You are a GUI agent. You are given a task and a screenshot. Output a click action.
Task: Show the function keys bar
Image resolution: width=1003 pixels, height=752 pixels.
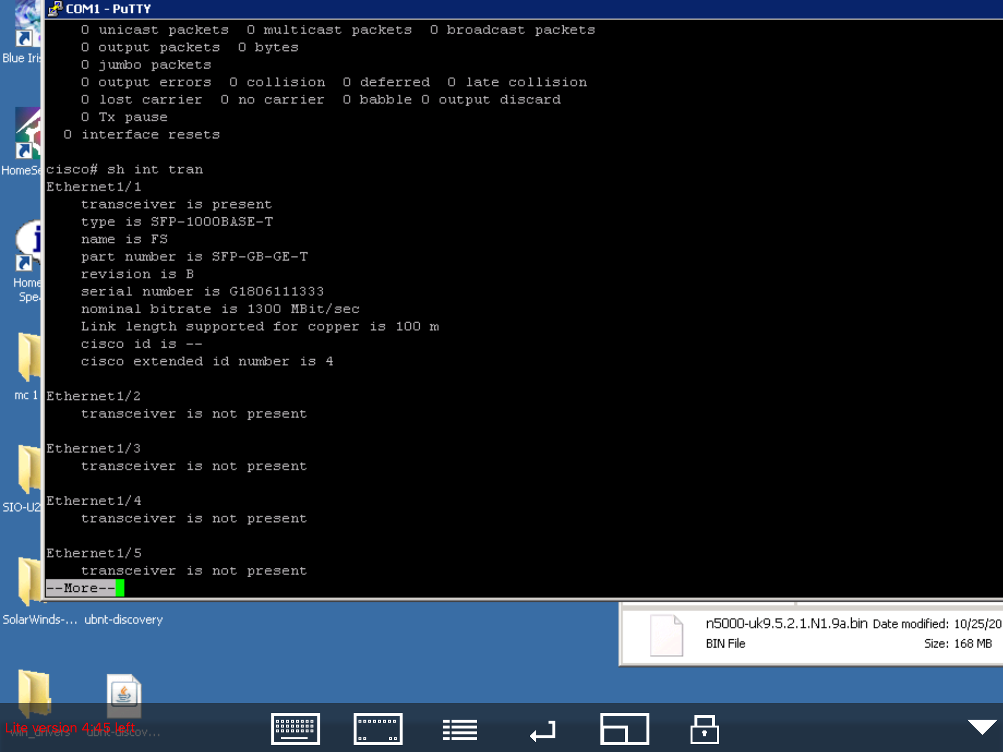[378, 729]
